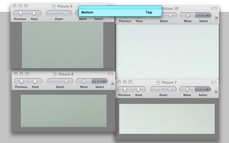
Task: Toggle toolbar pill button in Picture 10
Action: coord(214,8)
